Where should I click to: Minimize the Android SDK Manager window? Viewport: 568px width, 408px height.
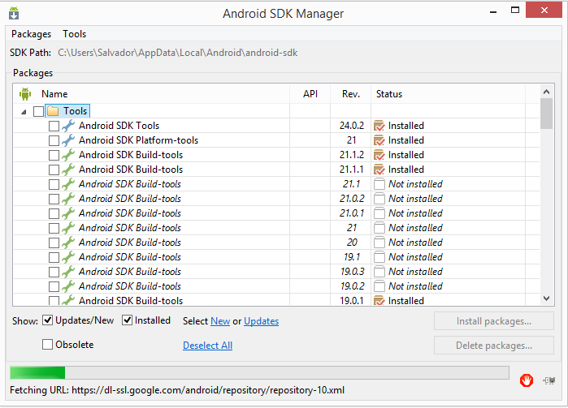[493, 11]
